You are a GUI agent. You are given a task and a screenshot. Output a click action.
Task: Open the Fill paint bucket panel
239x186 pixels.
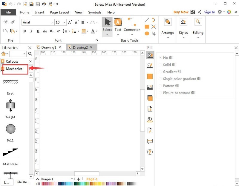(x=150, y=55)
